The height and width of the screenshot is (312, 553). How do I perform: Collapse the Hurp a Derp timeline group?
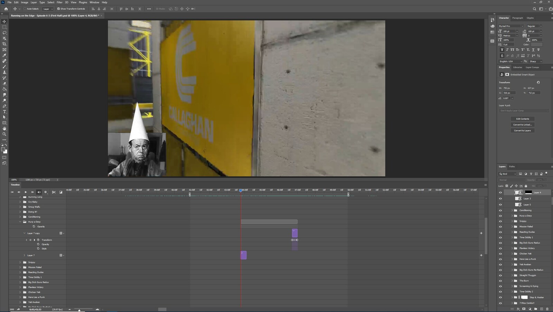point(20,222)
